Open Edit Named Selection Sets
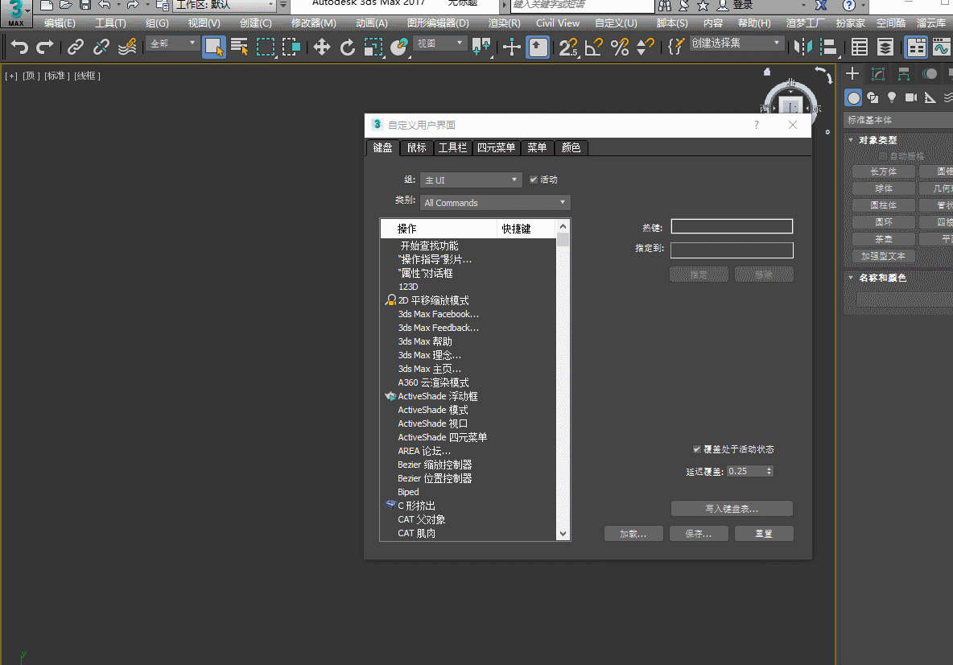Image resolution: width=953 pixels, height=665 pixels. pos(676,47)
